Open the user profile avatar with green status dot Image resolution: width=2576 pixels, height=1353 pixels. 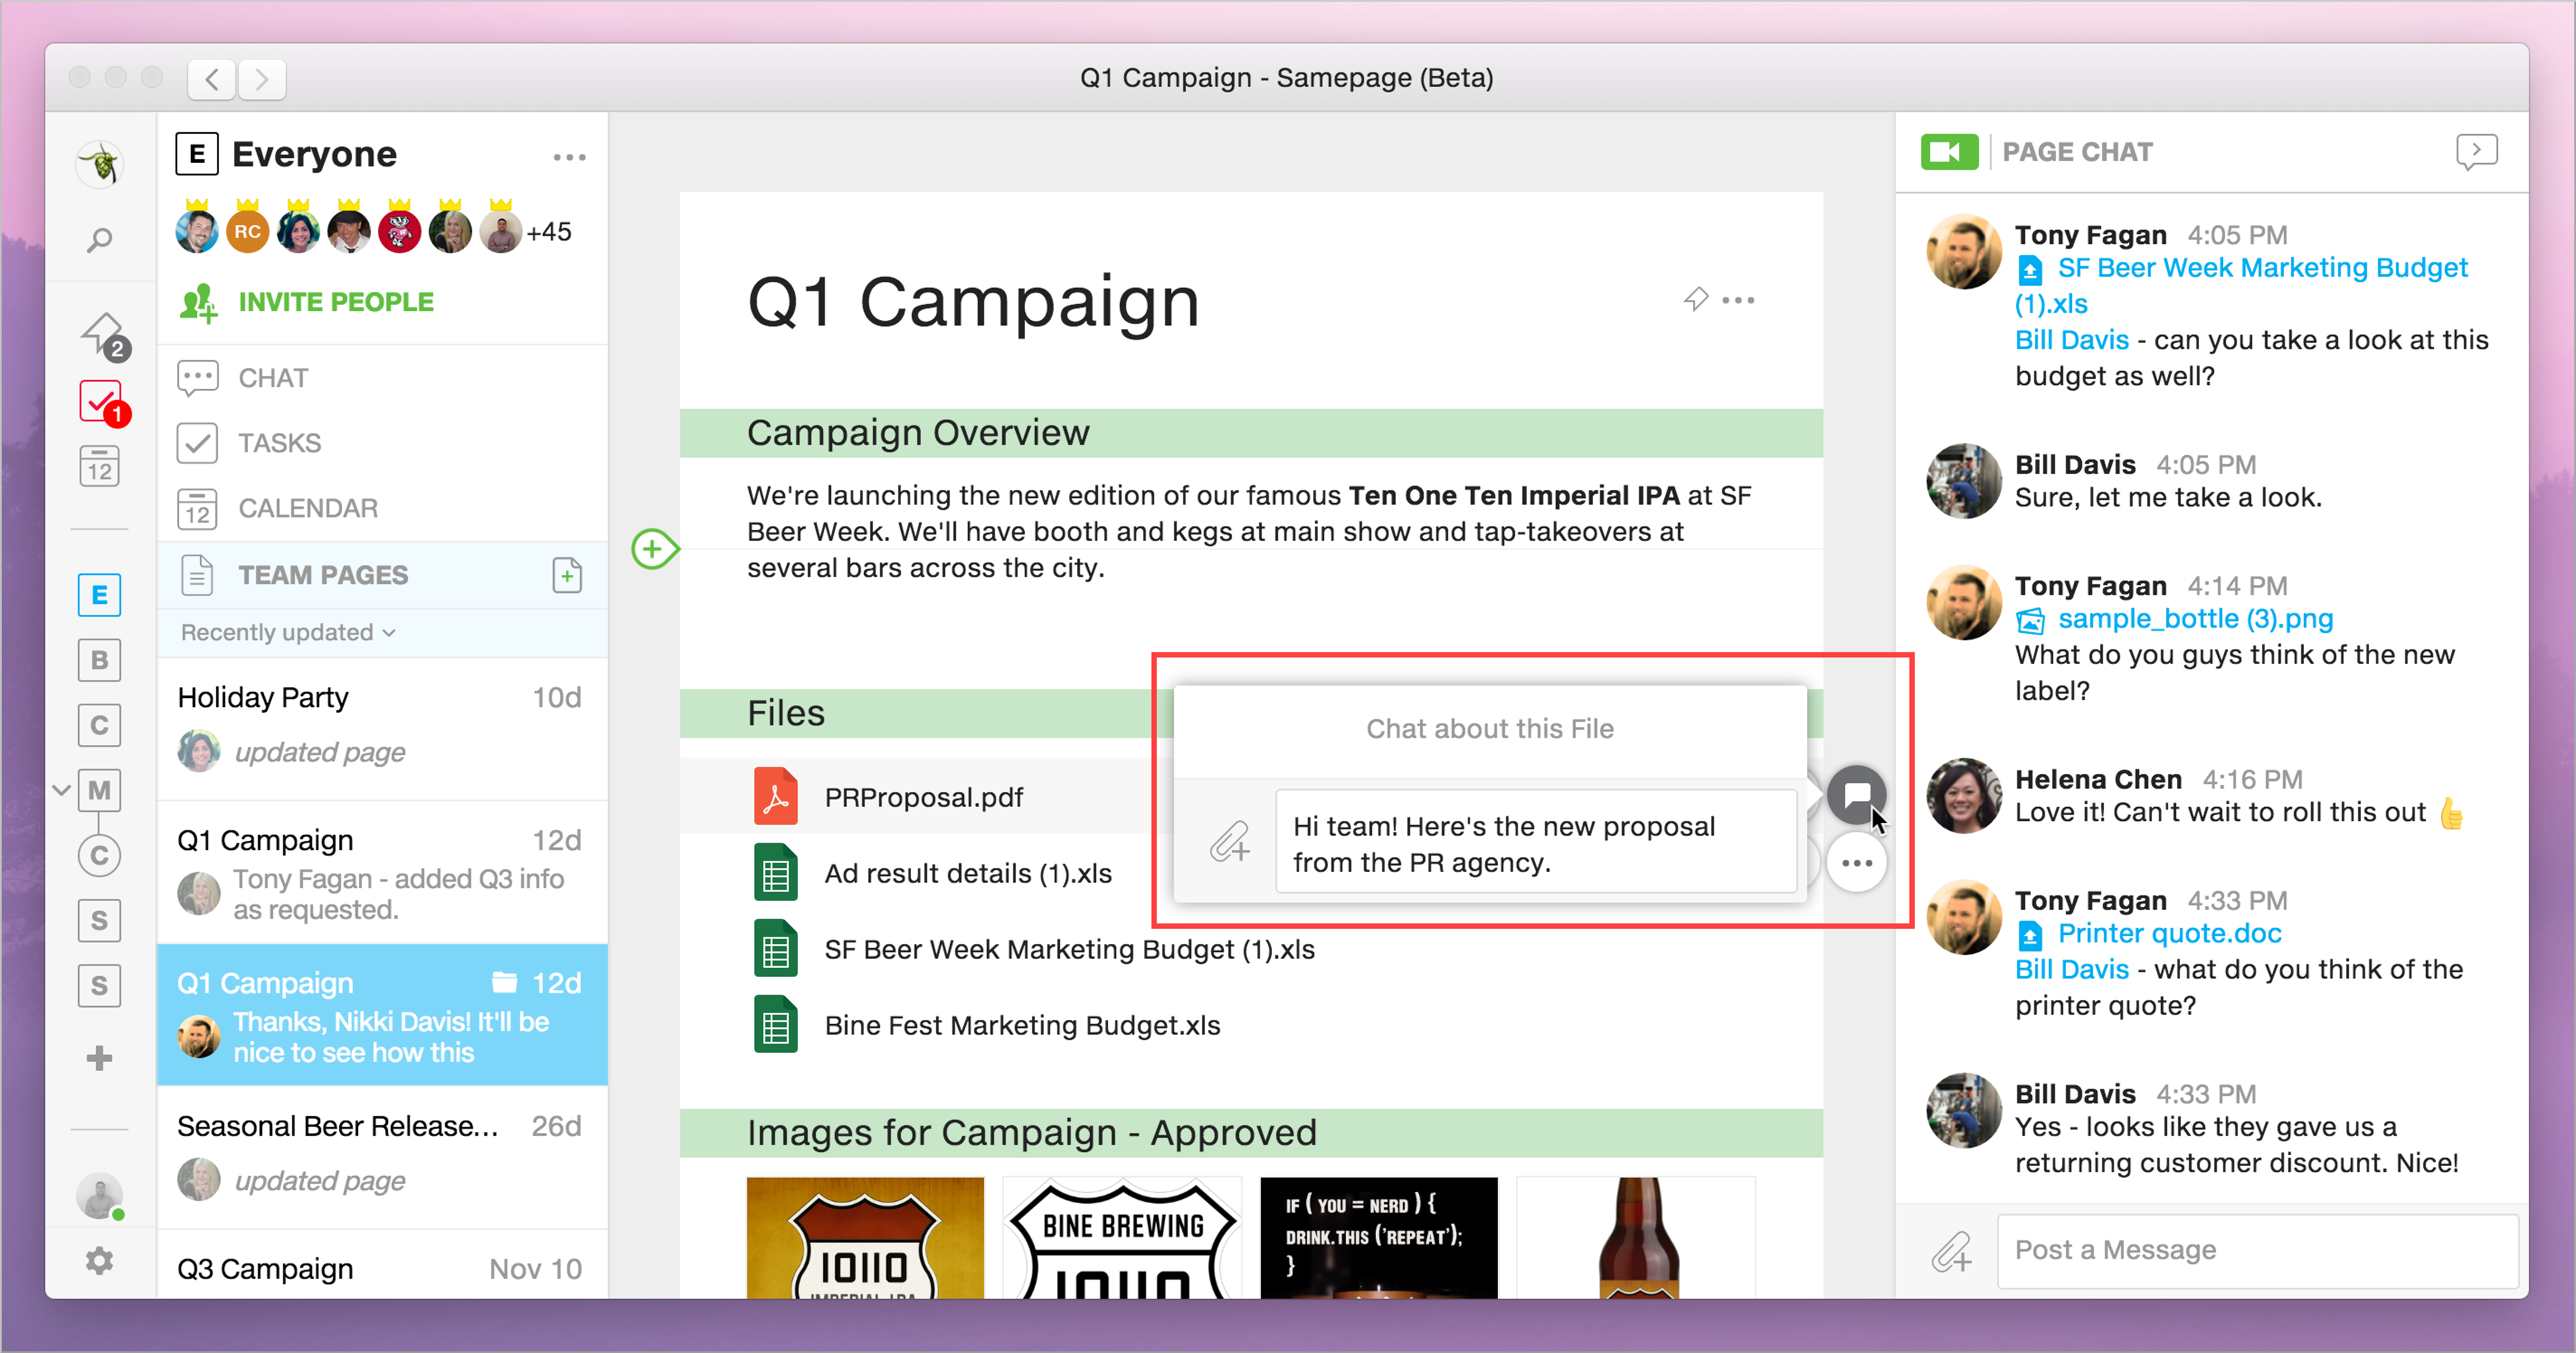coord(100,1196)
